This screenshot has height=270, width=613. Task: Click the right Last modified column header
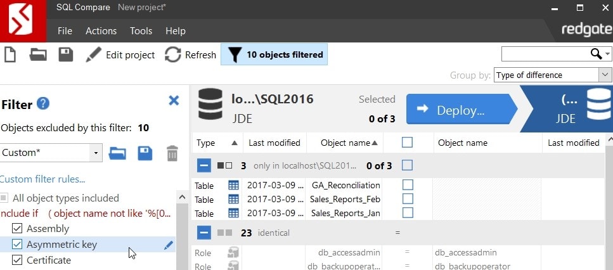(574, 143)
